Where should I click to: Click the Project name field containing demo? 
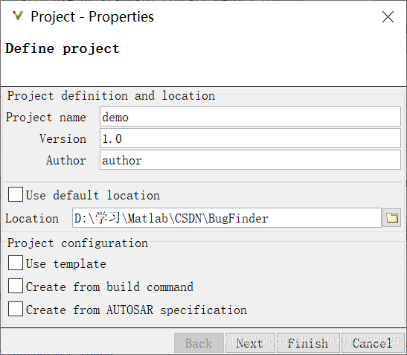tap(250, 117)
